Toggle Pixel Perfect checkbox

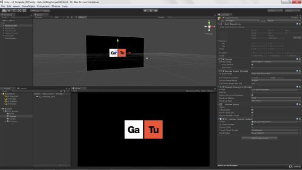(252, 65)
